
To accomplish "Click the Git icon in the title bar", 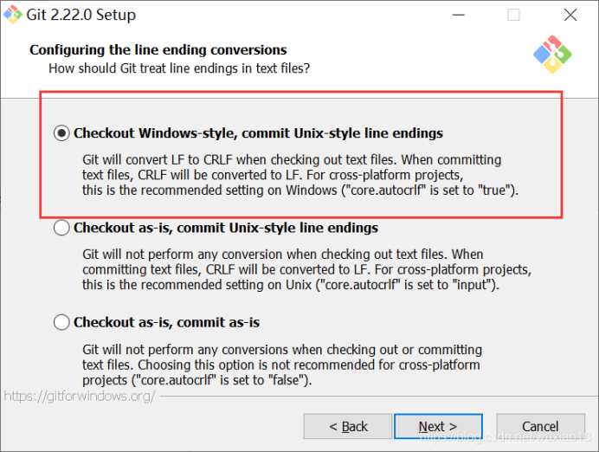I will (13, 15).
